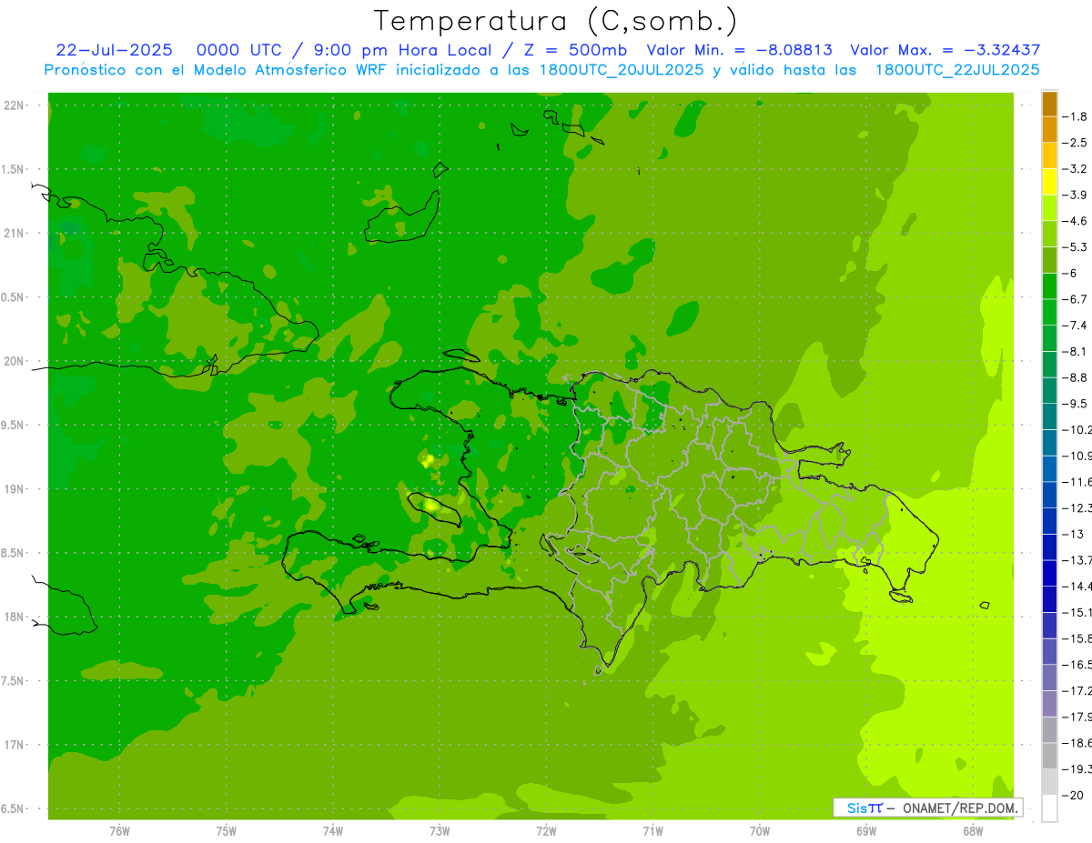Image resolution: width=1092 pixels, height=843 pixels.
Task: Click the dark blue swatch between -13 and -13.7
Action: (1049, 547)
